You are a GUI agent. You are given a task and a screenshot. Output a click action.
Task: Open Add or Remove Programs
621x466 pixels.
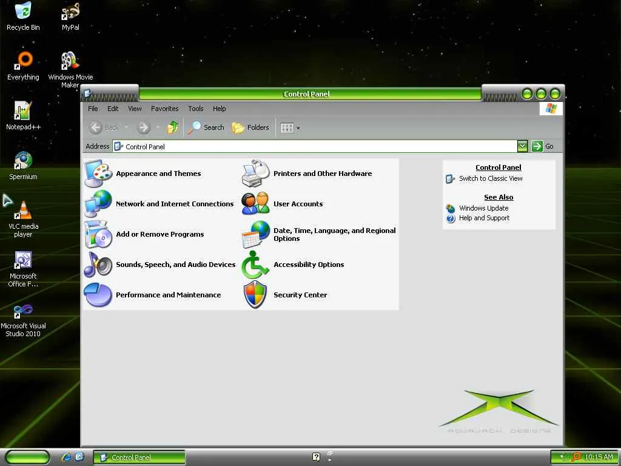[160, 234]
